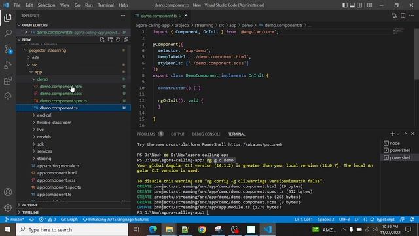Screen dimensions: 419x236
Task: Open File Explorer from taskbar
Action: pos(169,229)
